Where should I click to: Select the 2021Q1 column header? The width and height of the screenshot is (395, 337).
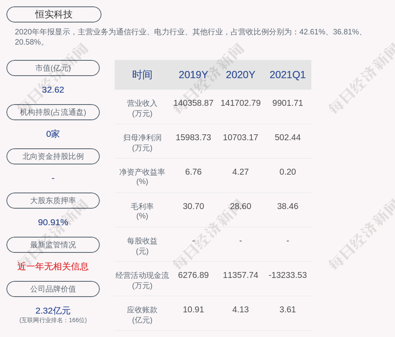[x=288, y=75]
